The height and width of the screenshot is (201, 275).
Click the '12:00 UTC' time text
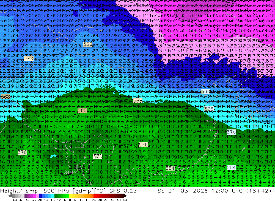[x=227, y=191]
